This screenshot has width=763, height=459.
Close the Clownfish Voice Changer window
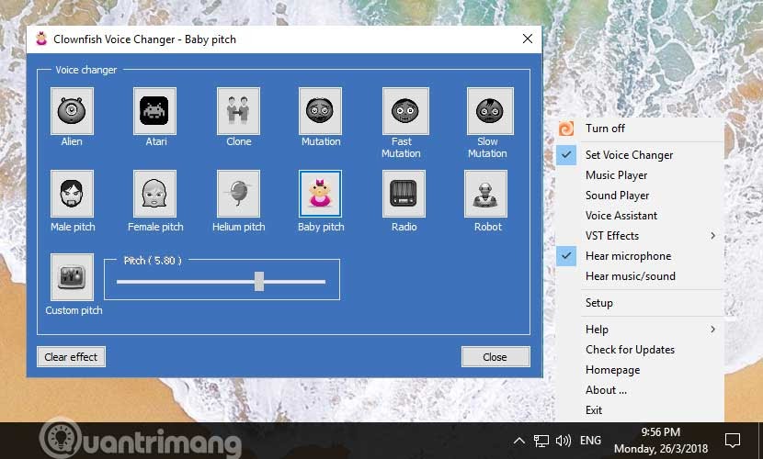528,39
